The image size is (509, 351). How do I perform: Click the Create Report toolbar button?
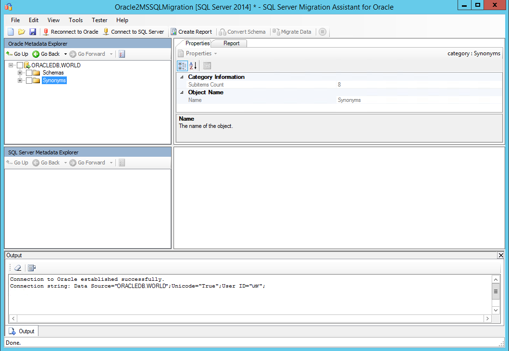click(x=191, y=32)
